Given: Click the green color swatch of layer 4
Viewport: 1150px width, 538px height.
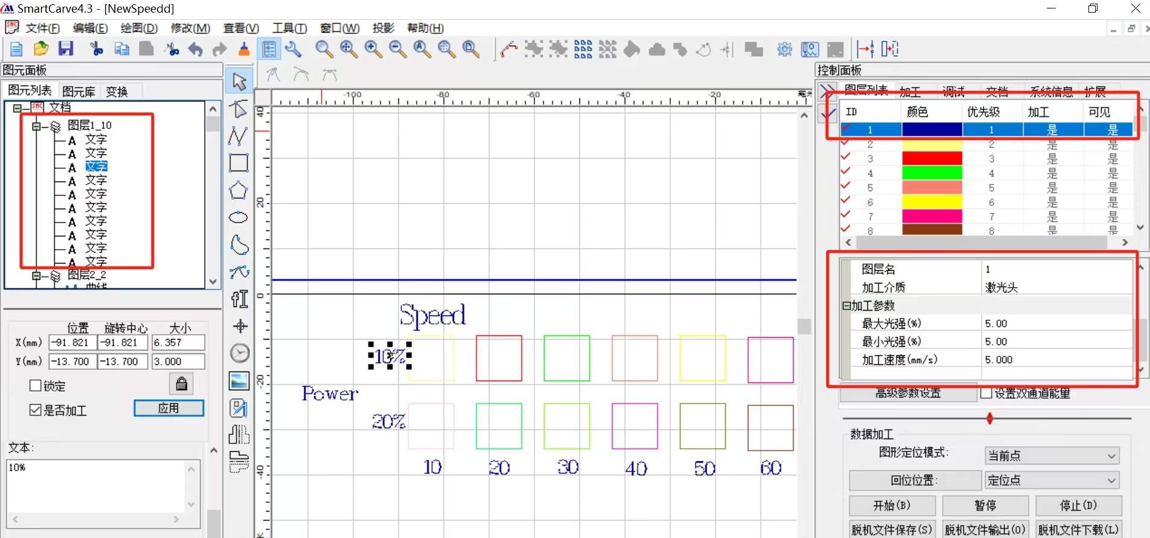Looking at the screenshot, I should point(931,172).
